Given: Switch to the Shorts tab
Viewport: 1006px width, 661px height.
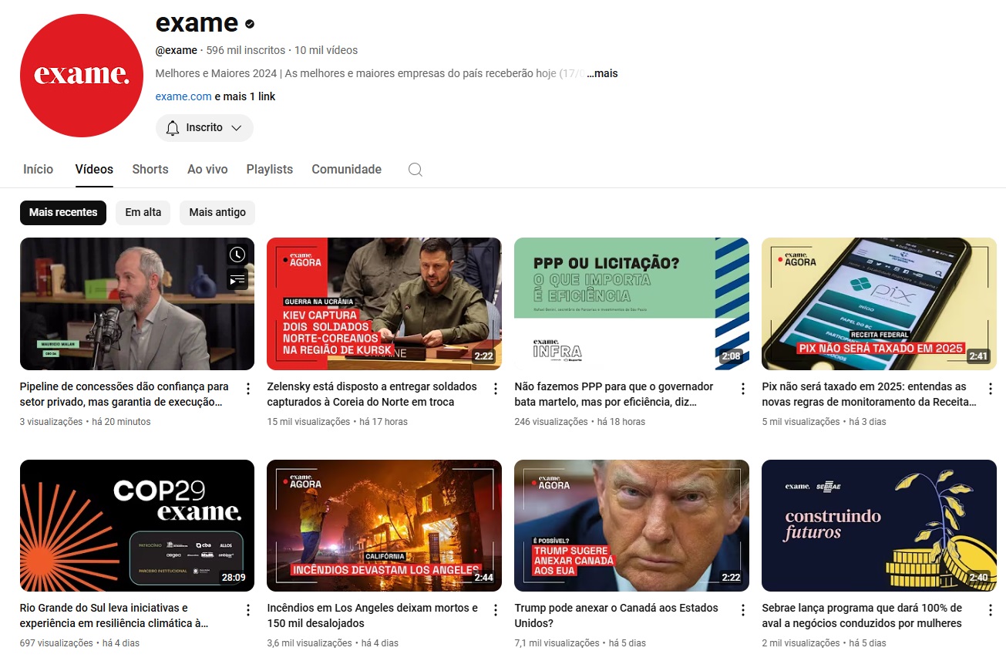Looking at the screenshot, I should click(150, 170).
